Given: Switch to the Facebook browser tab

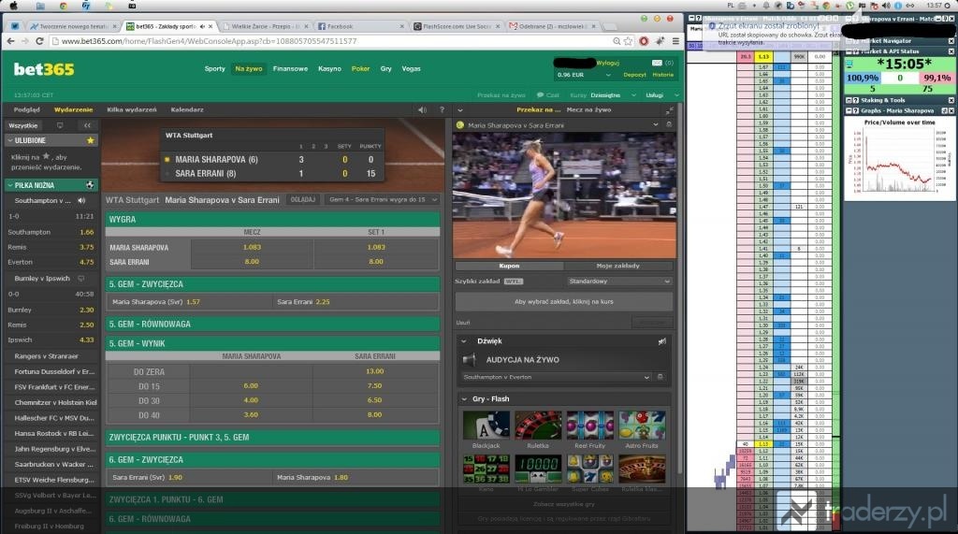Looking at the screenshot, I should 360,26.
